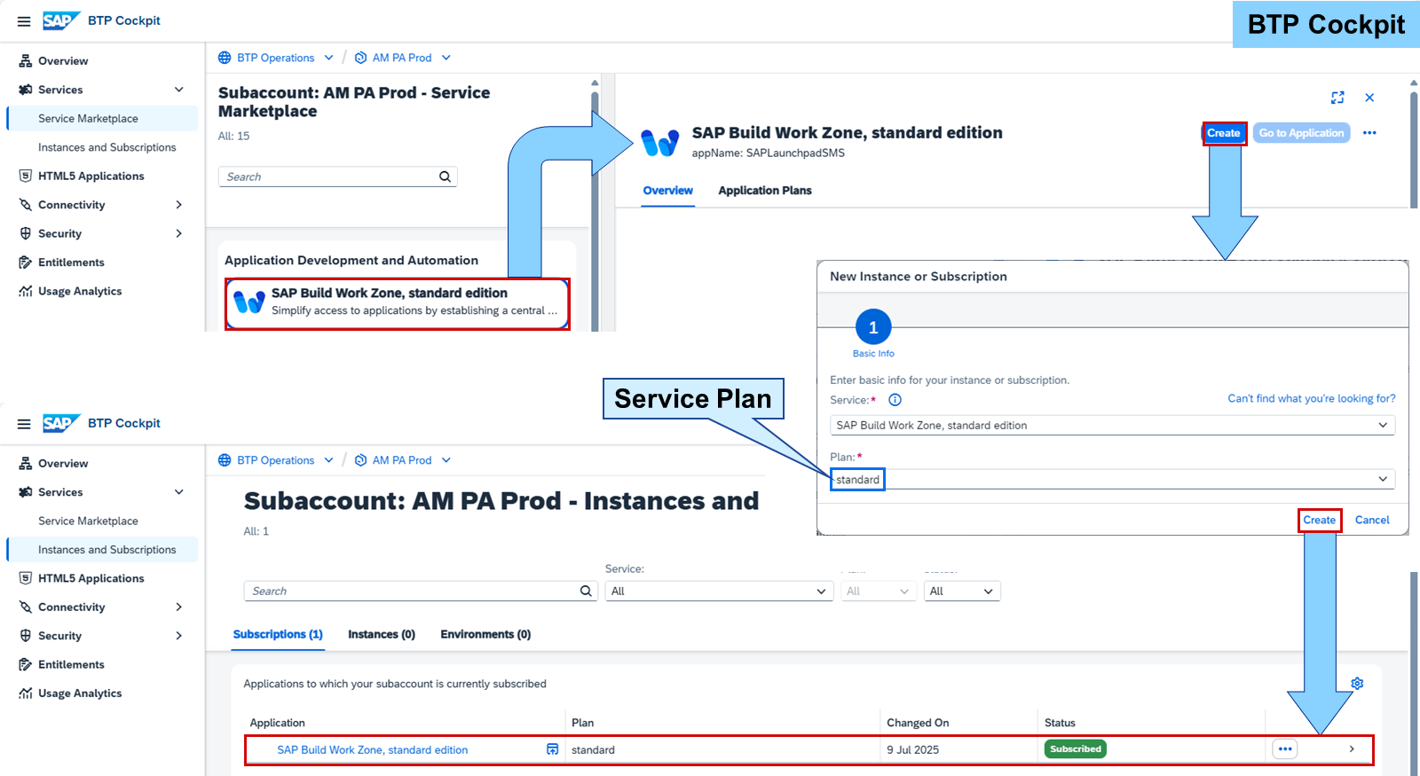Collapse Services section in lower cockpit sidebar
Viewport: 1420px width, 776px height.
pos(179,492)
